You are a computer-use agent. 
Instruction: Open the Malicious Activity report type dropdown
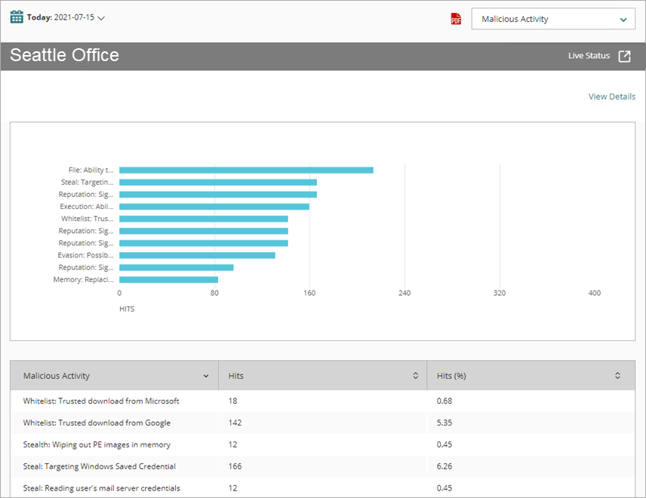coord(553,19)
